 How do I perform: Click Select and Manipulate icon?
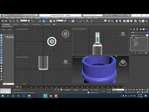coord(69,21)
